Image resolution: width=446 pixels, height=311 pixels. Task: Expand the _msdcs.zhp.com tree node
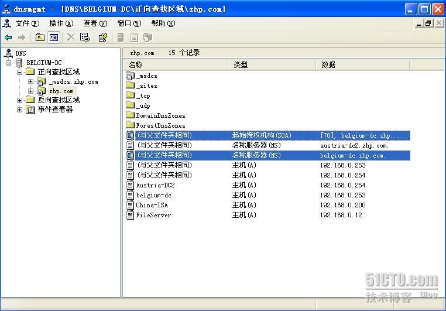[30, 81]
